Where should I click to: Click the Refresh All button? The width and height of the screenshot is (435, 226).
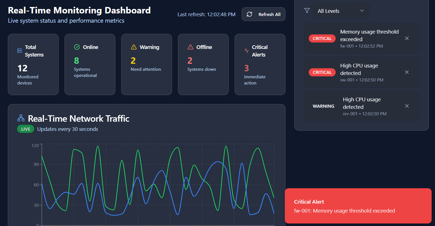click(263, 14)
